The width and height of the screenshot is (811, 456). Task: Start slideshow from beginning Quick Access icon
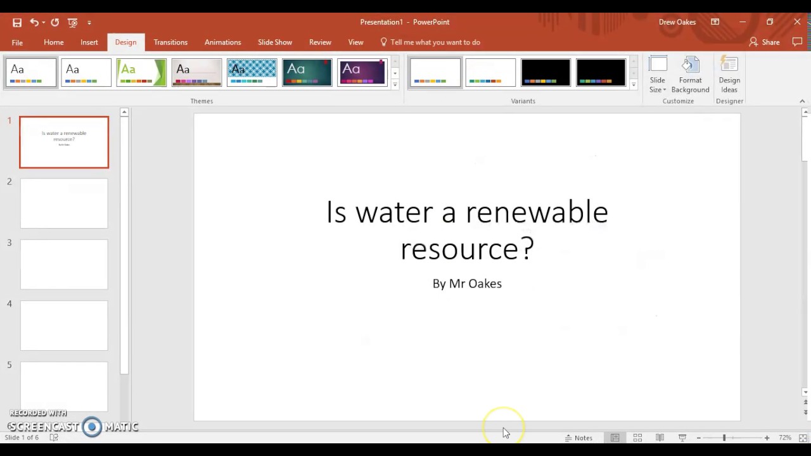pos(72,22)
